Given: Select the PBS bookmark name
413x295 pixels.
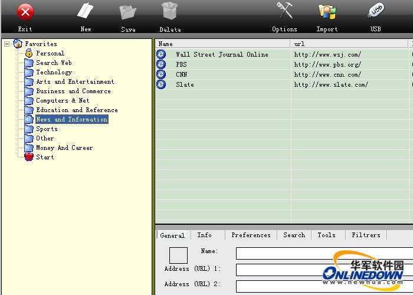Looking at the screenshot, I should tap(181, 64).
